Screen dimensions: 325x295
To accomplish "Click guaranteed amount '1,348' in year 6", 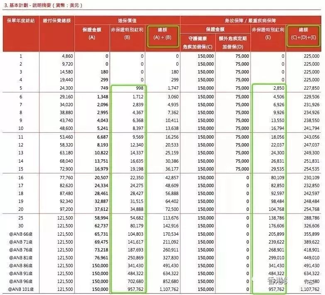I will click(103, 97).
